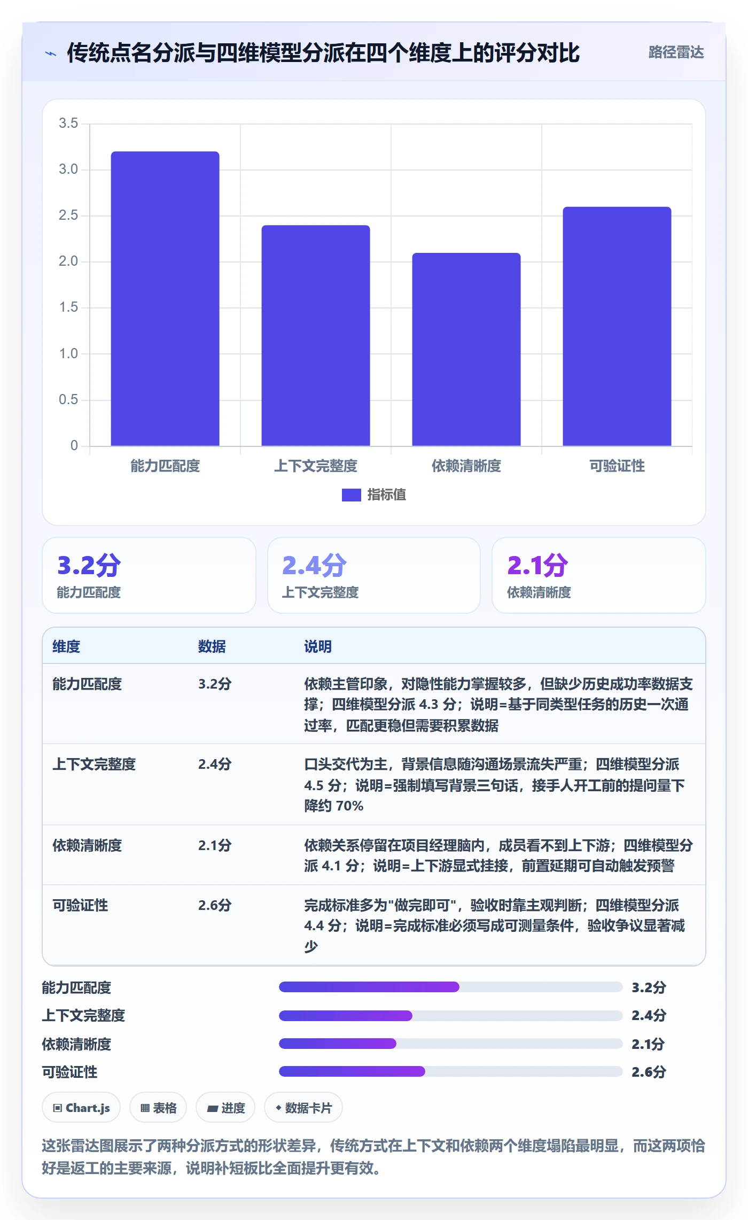The image size is (748, 1220).
Task: Click the 可验证性 progress bar
Action: tap(451, 1071)
